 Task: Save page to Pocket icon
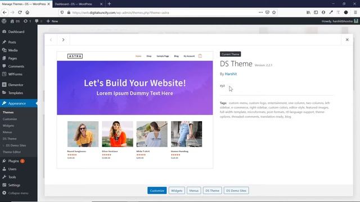tap(267, 12)
